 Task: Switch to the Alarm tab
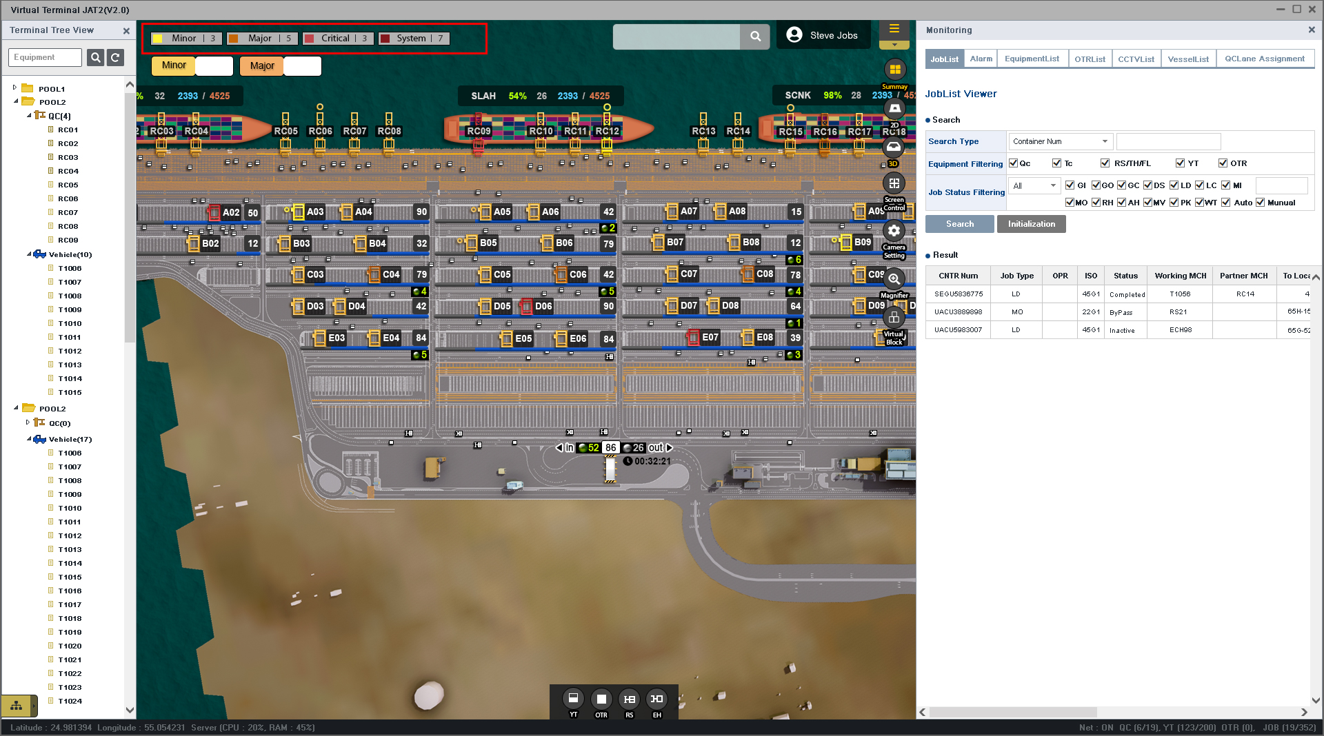click(x=981, y=59)
